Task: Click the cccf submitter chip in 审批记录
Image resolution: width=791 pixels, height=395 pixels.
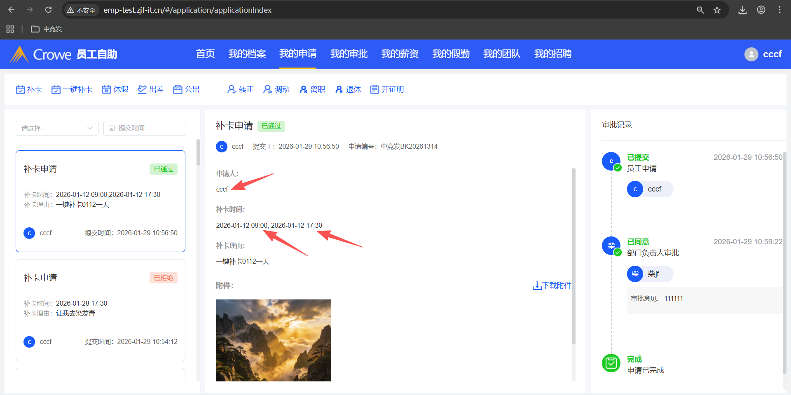Action: [x=650, y=189]
